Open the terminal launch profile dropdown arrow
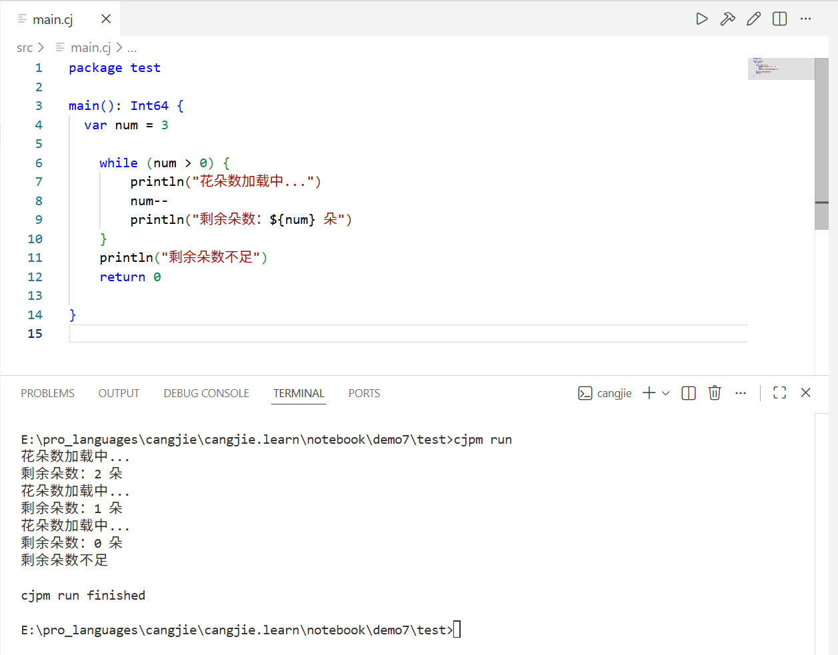838x655 pixels. pos(665,393)
